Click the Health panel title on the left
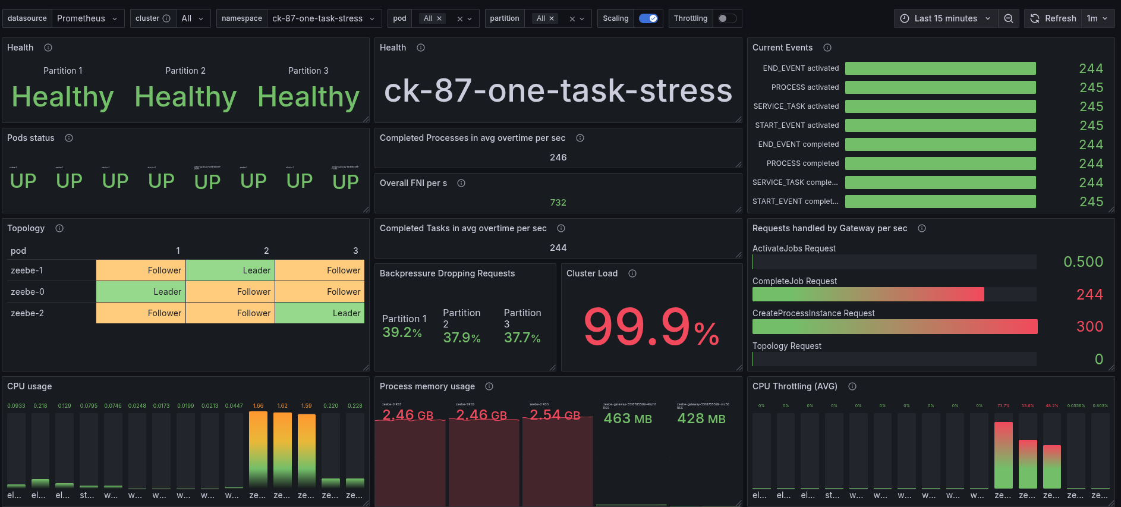 pos(20,48)
